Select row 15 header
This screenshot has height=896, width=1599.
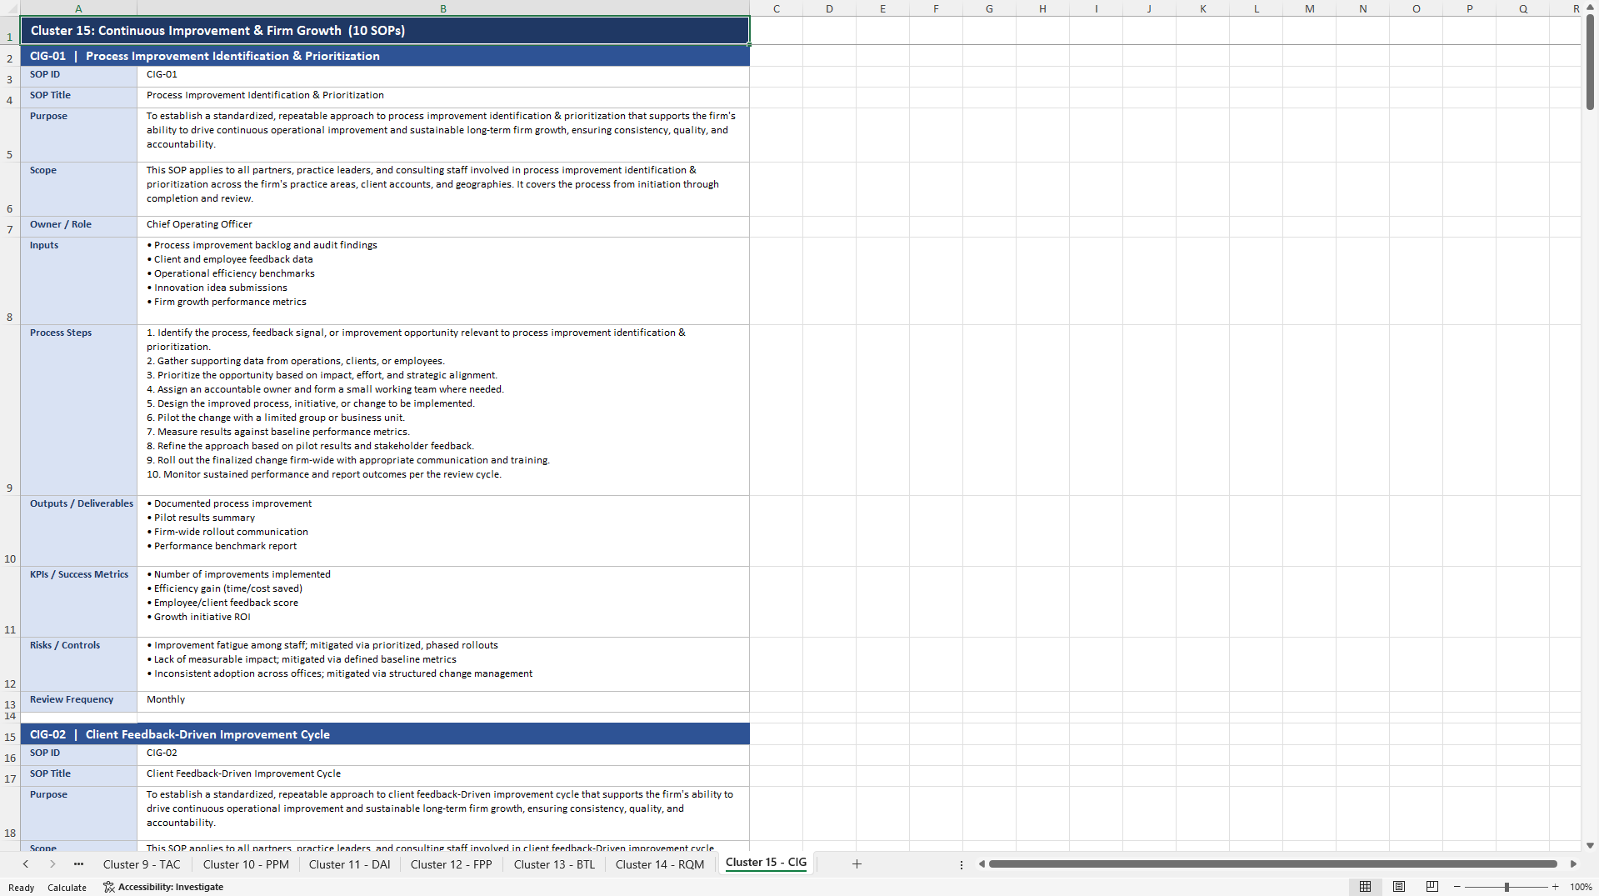(x=10, y=734)
